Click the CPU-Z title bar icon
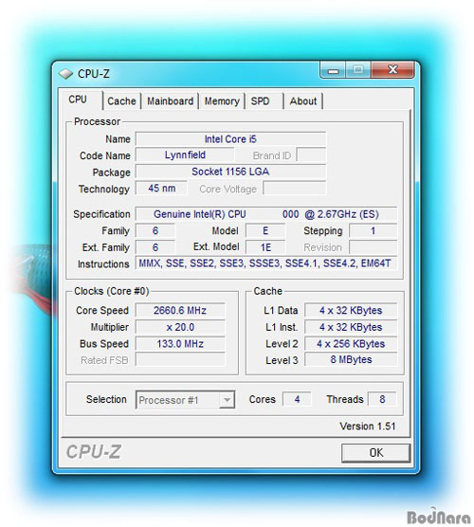Screen dimensions: 474x527 click(x=65, y=74)
